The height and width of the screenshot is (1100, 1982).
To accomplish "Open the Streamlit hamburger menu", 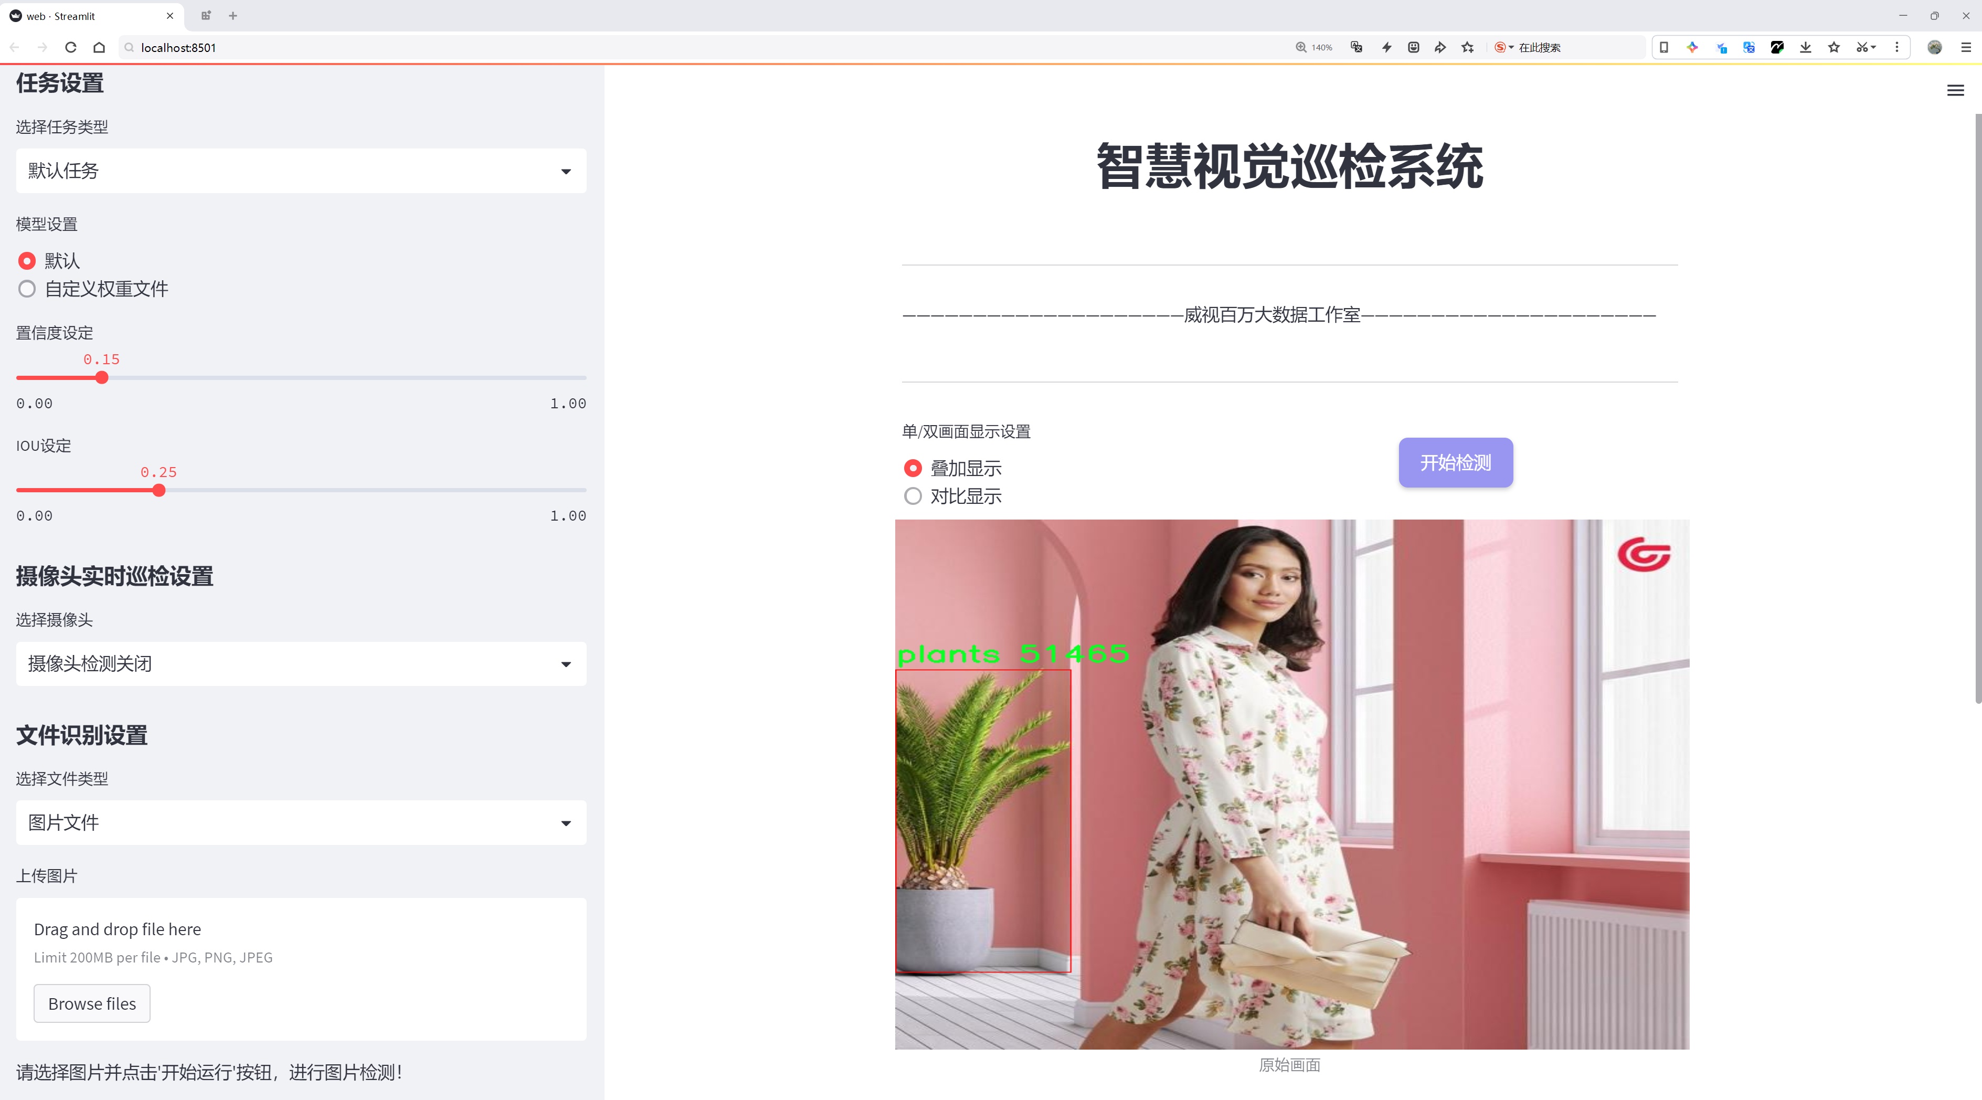I will click(1955, 91).
